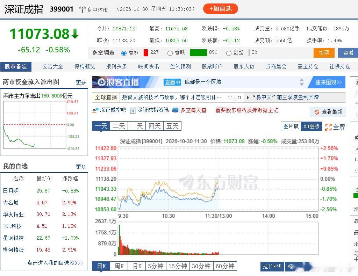Select the 盘整 radio option
The width and height of the screenshot is (358, 276).
229,53
